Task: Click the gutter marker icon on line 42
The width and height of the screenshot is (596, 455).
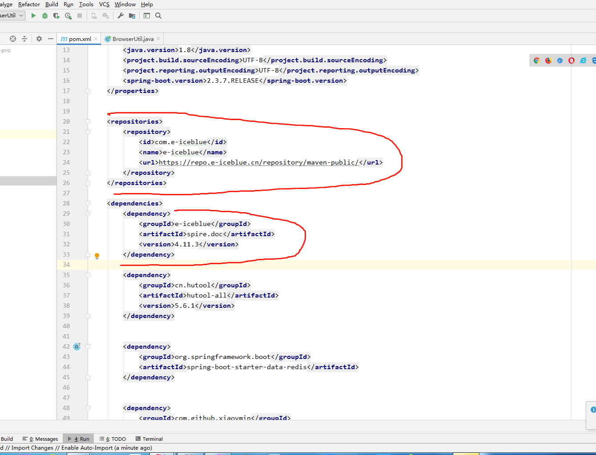Action: tap(77, 346)
